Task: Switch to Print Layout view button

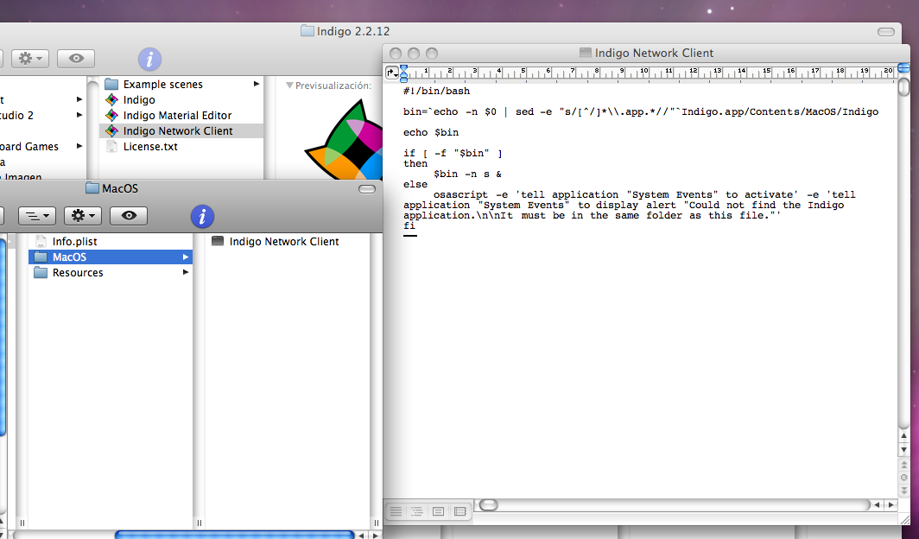Action: pyautogui.click(x=460, y=511)
